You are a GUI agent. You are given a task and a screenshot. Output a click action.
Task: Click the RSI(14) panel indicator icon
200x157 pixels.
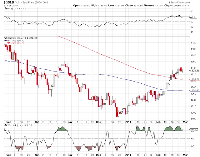[x=5, y=8]
